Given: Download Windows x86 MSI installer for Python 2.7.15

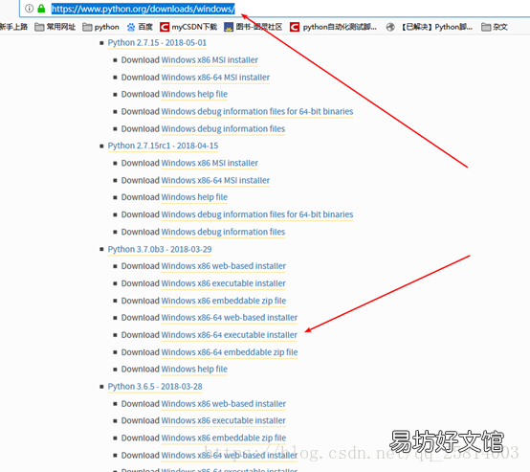Looking at the screenshot, I should [210, 60].
